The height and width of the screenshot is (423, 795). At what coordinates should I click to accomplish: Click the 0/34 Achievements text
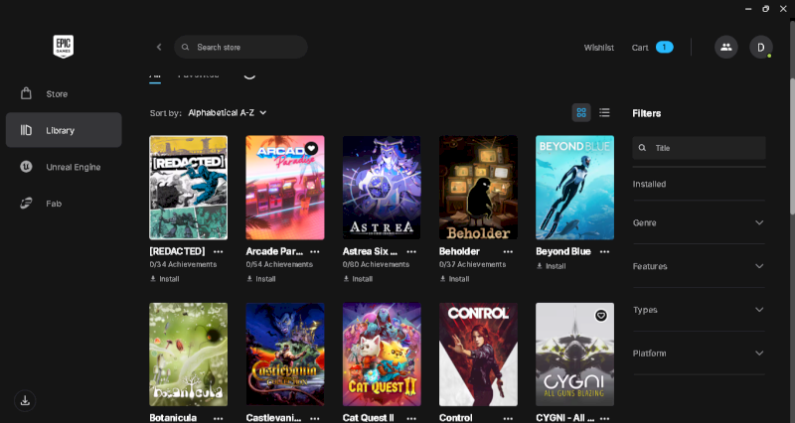(183, 264)
